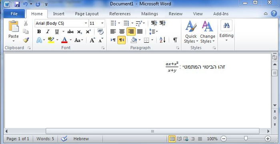Image resolution: width=280 pixels, height=144 pixels.
Task: Open Customize Quick Access Toolbar menu
Action: pos(46,4)
